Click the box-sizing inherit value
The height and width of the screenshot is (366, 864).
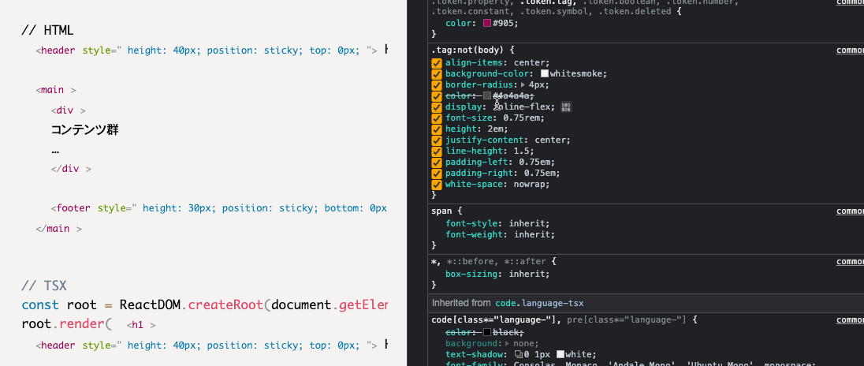528,274
